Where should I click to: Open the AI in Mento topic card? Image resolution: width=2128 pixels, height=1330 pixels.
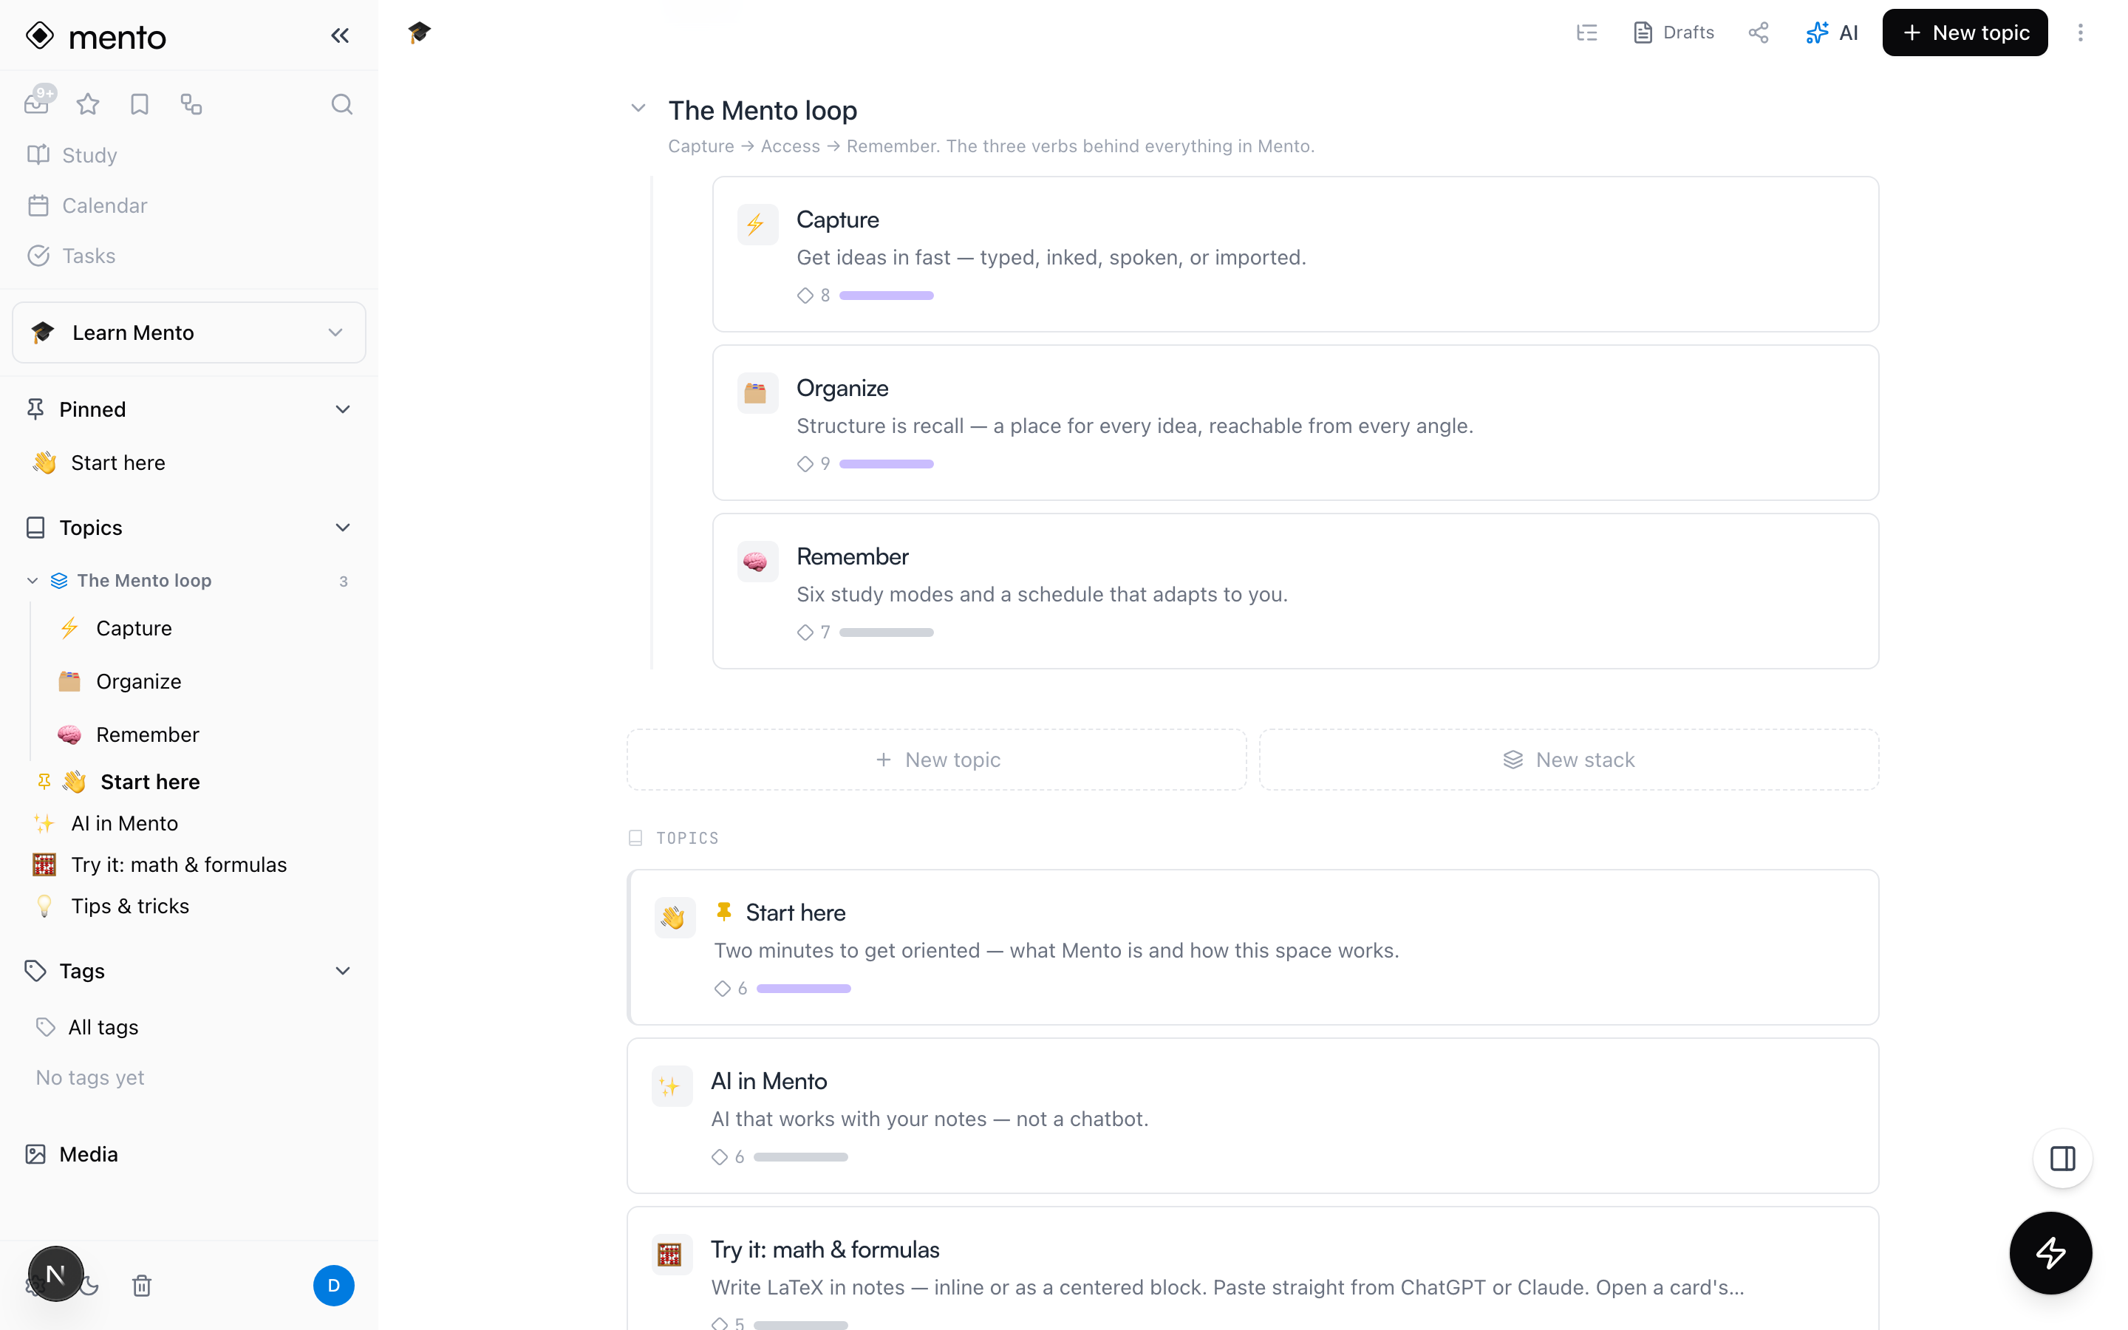(x=1252, y=1116)
